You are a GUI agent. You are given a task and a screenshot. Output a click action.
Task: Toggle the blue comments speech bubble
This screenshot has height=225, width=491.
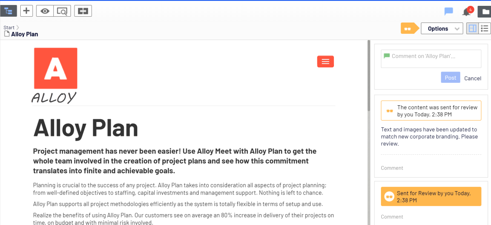[449, 11]
